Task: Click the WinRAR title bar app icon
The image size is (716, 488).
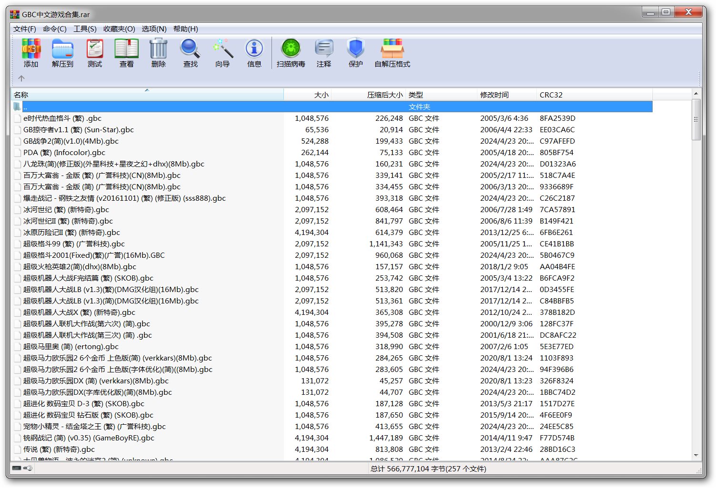Action: (15, 14)
